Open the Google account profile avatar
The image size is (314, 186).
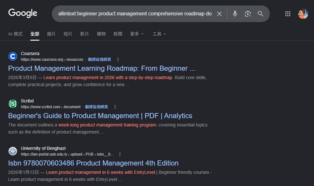coord(303,14)
